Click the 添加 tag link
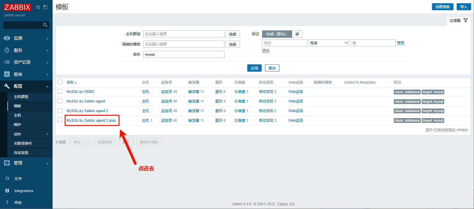This screenshot has height=209, width=474. point(266,51)
